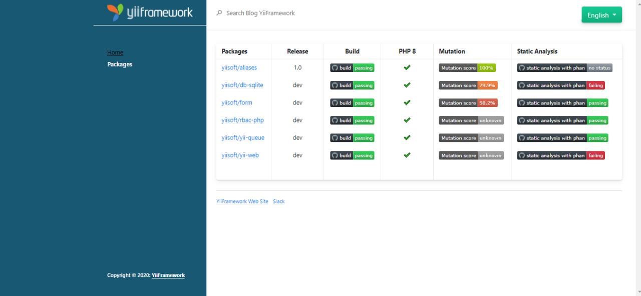Open build badge for yiisoft/form

click(x=352, y=103)
